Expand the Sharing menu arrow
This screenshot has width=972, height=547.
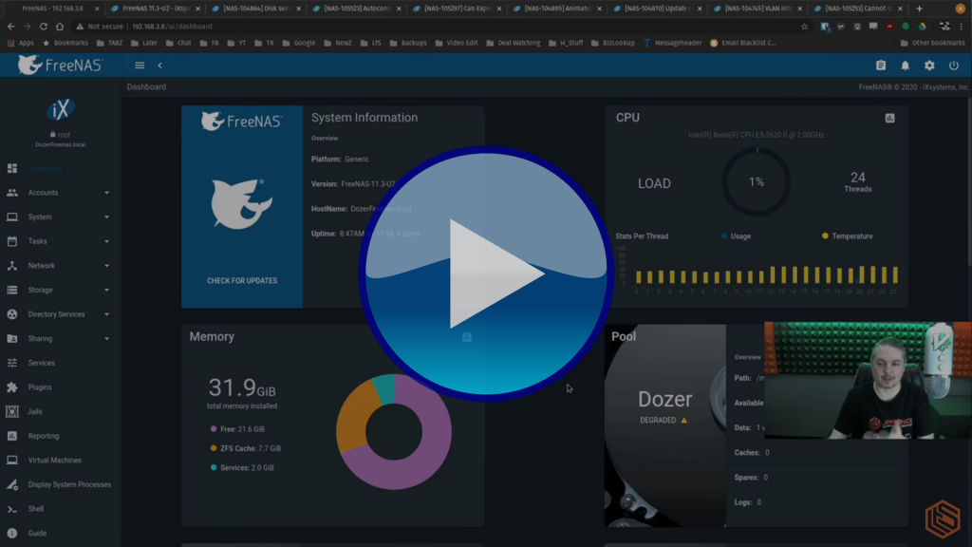point(106,339)
